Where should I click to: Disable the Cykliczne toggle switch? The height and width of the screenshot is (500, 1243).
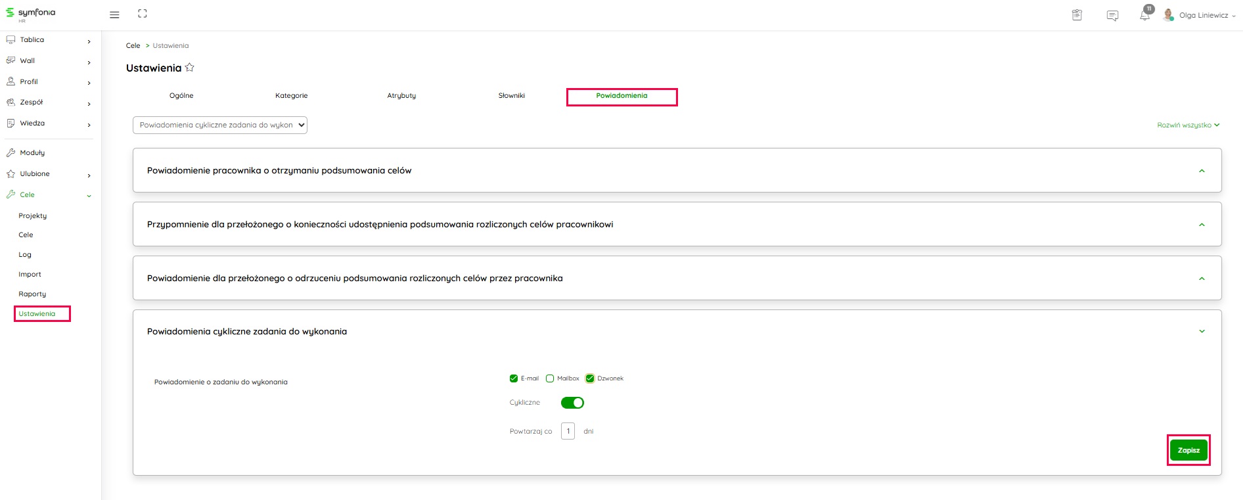coord(572,403)
